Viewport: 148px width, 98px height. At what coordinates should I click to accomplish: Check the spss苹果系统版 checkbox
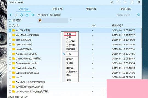(x=10, y=40)
